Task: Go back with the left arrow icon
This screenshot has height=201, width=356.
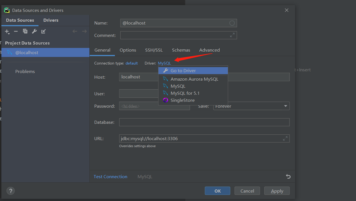Action: pos(75,31)
